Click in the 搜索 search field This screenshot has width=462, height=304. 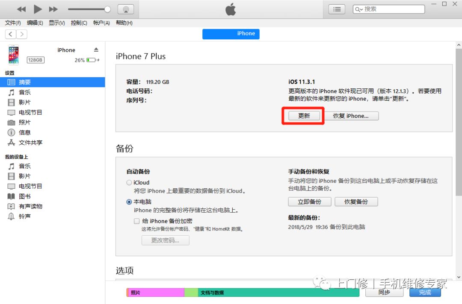tap(389, 9)
